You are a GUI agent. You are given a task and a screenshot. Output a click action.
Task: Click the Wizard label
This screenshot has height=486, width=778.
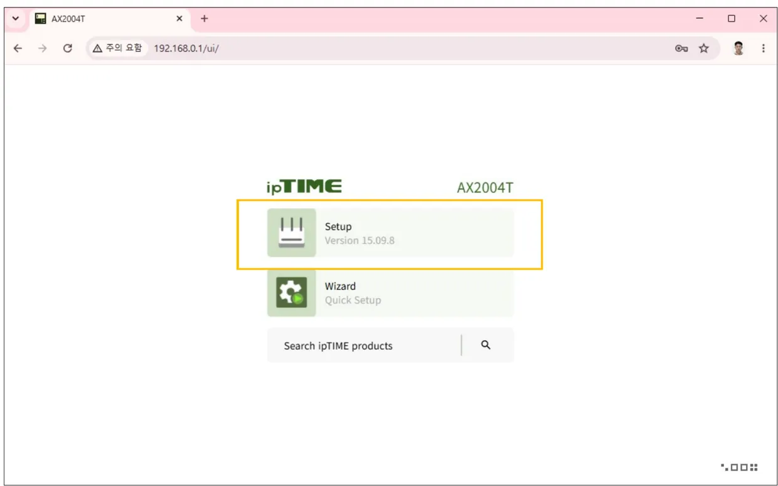pos(340,286)
